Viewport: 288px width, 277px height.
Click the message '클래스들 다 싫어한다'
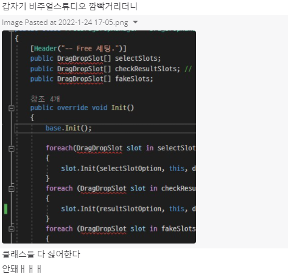[41, 254]
